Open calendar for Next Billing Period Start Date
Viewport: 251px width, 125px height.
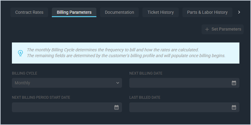[117, 107]
